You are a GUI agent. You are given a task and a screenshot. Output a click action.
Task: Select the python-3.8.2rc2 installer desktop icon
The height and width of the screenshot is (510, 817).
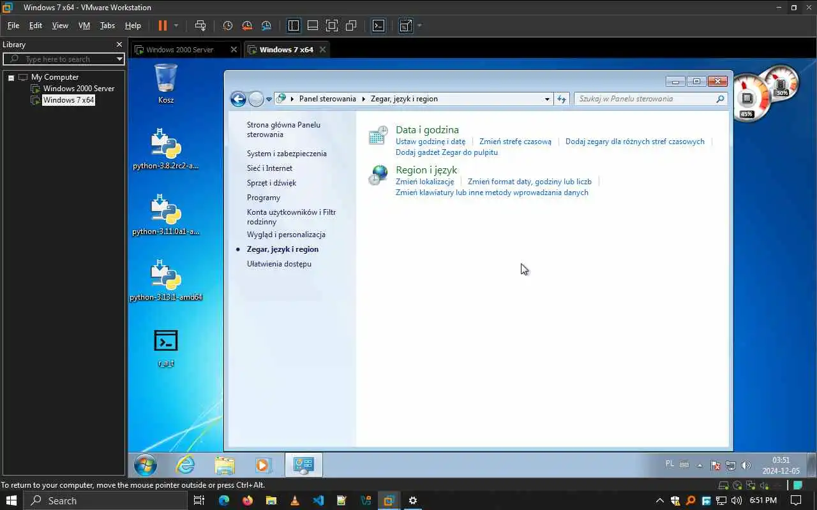tap(166, 149)
